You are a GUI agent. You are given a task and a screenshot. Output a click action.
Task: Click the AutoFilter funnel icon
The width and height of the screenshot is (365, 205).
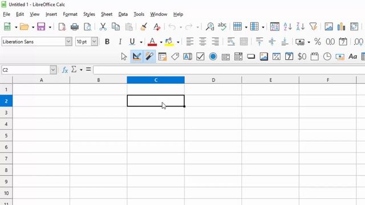tap(313, 27)
